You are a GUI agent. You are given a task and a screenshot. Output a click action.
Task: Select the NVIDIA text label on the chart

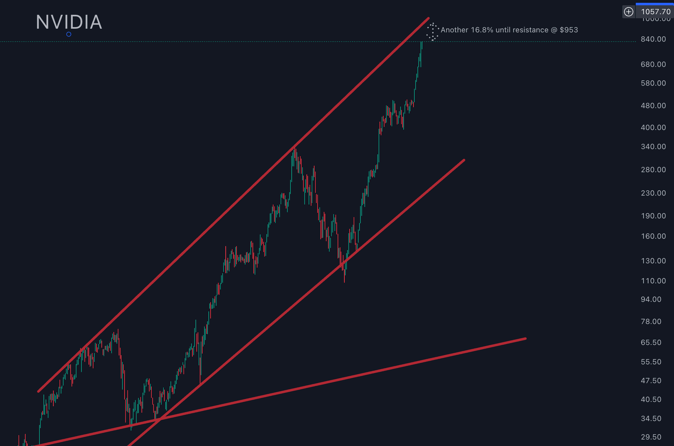(69, 22)
